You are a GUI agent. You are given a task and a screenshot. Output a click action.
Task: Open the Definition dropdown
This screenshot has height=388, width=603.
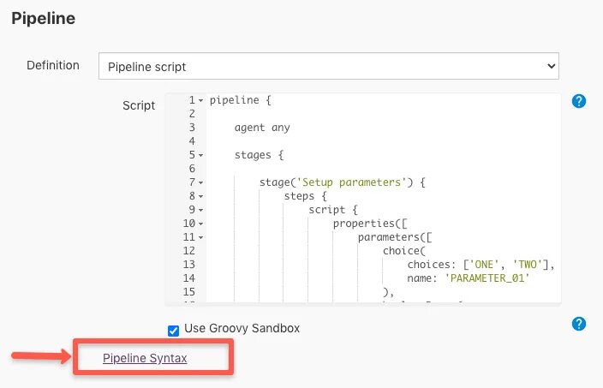(x=328, y=66)
